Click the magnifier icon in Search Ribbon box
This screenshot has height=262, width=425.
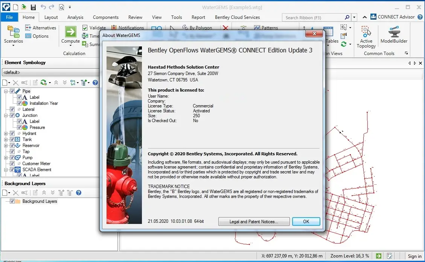click(x=347, y=17)
